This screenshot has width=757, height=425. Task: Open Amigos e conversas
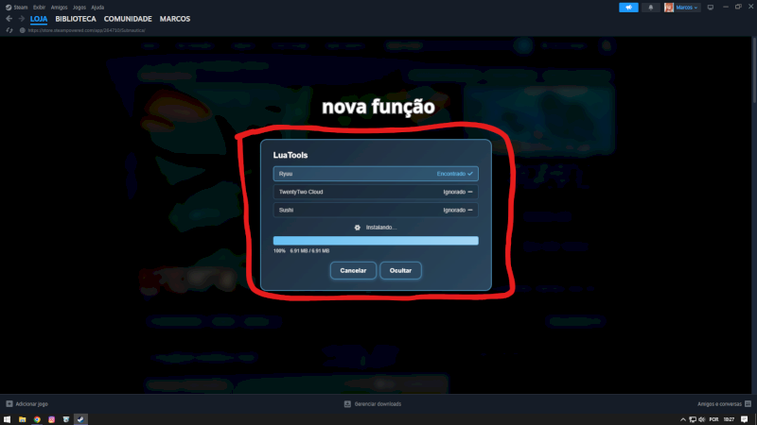coord(719,404)
